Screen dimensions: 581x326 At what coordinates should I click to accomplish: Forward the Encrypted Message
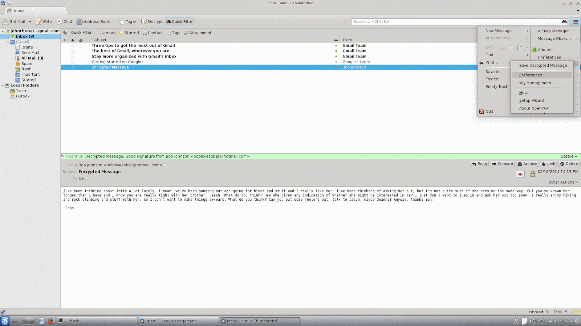(503, 164)
